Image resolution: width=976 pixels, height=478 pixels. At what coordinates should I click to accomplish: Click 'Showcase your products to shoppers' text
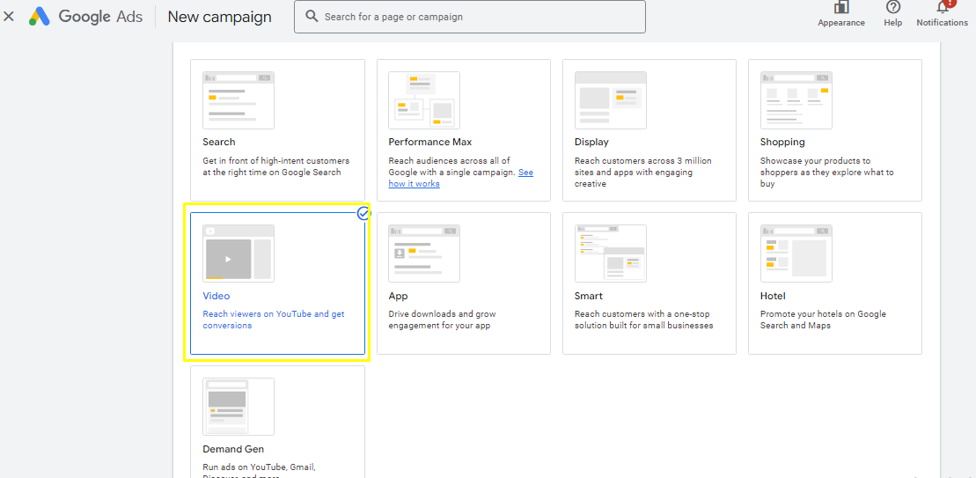tap(826, 173)
